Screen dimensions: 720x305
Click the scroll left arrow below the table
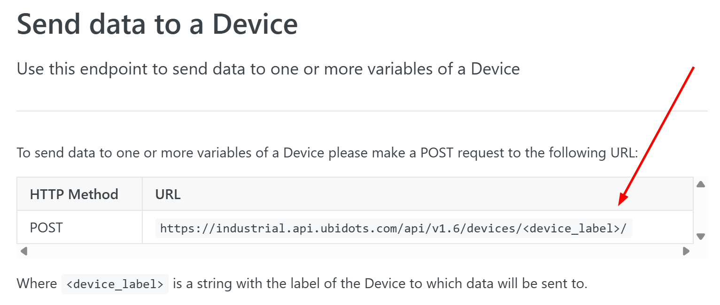click(x=24, y=251)
